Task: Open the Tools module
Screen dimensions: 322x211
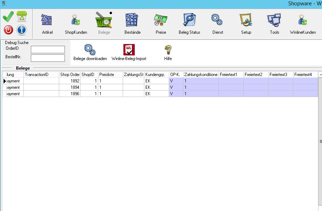Action: tap(274, 24)
